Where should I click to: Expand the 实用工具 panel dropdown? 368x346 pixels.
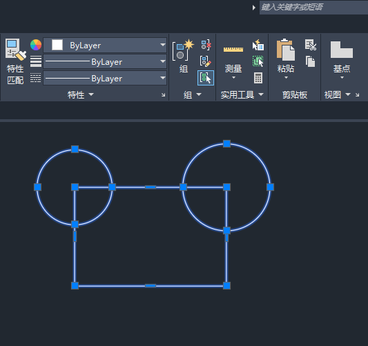[x=261, y=94]
